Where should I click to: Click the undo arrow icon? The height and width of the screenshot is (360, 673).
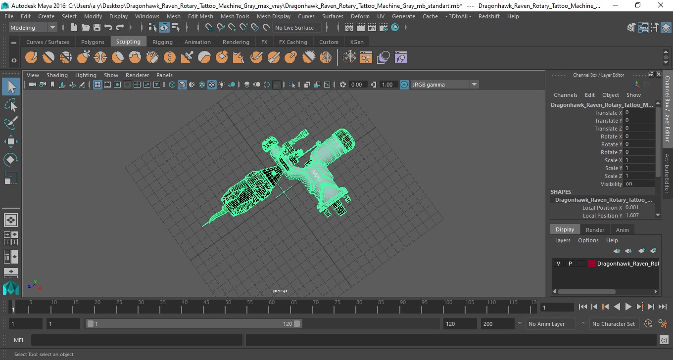108,28
